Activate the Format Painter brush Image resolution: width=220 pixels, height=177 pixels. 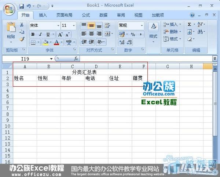pos(22,39)
